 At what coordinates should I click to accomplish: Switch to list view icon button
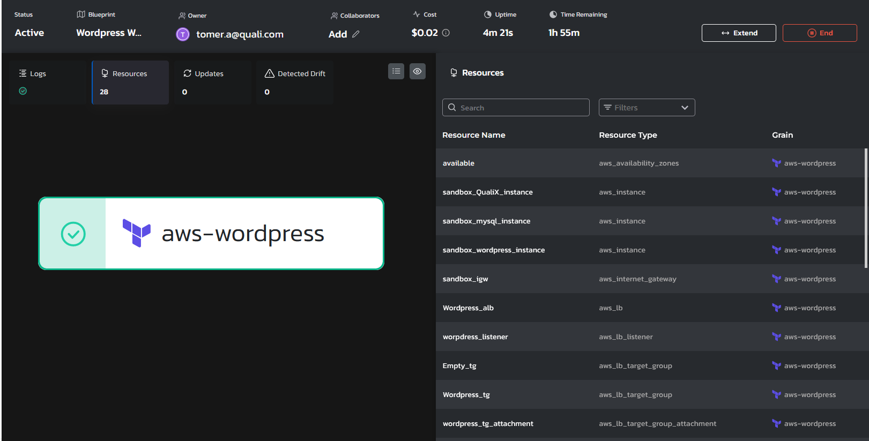click(x=396, y=71)
